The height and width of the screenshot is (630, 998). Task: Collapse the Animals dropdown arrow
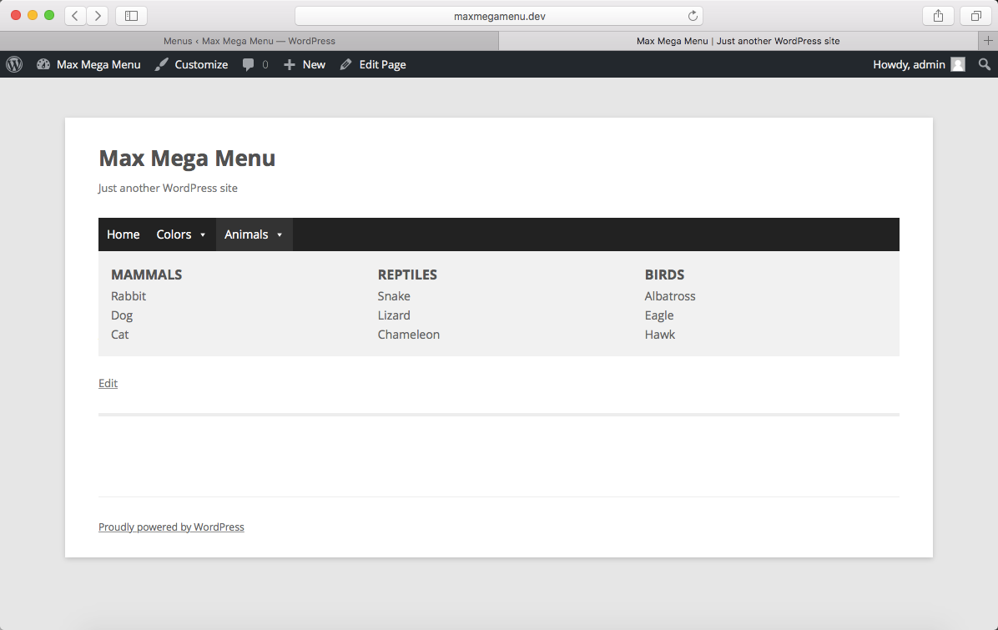click(x=279, y=234)
